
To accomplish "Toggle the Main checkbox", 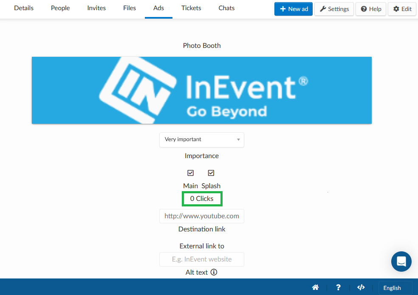I will (x=190, y=173).
